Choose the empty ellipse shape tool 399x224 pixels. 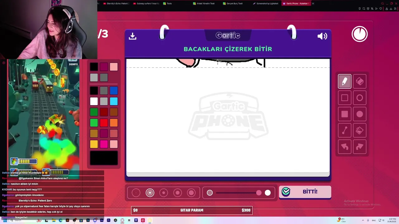(359, 98)
